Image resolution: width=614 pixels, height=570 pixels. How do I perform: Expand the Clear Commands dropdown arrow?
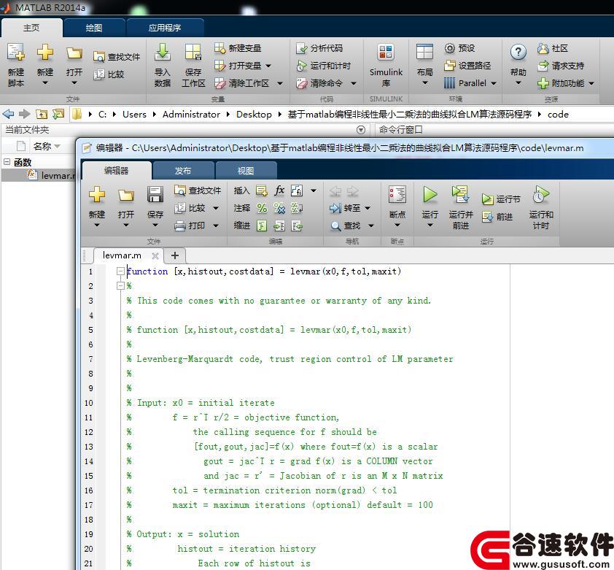coord(354,83)
